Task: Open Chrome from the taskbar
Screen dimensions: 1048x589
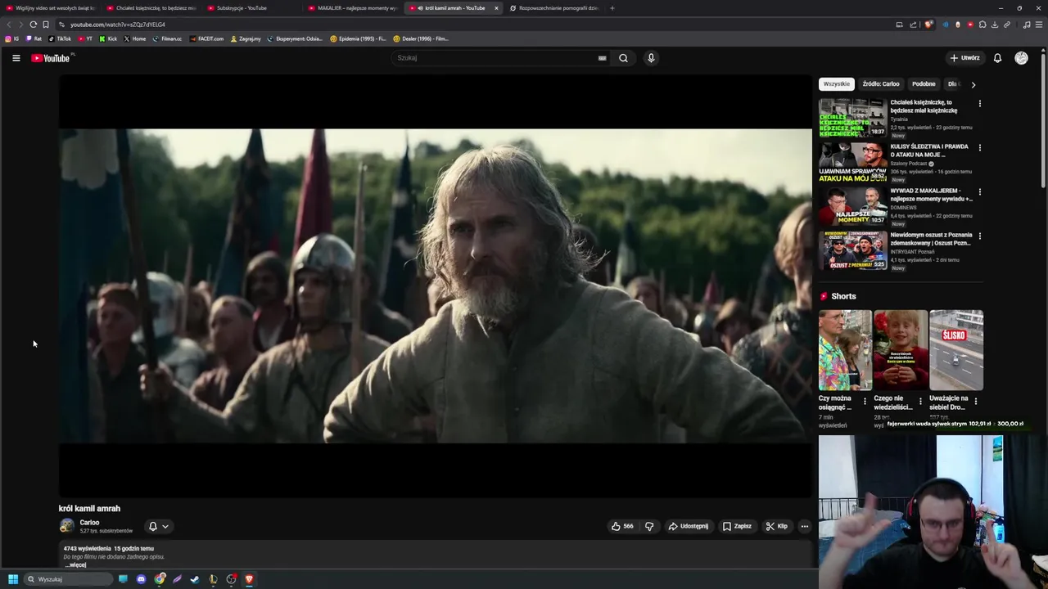Action: [x=160, y=579]
